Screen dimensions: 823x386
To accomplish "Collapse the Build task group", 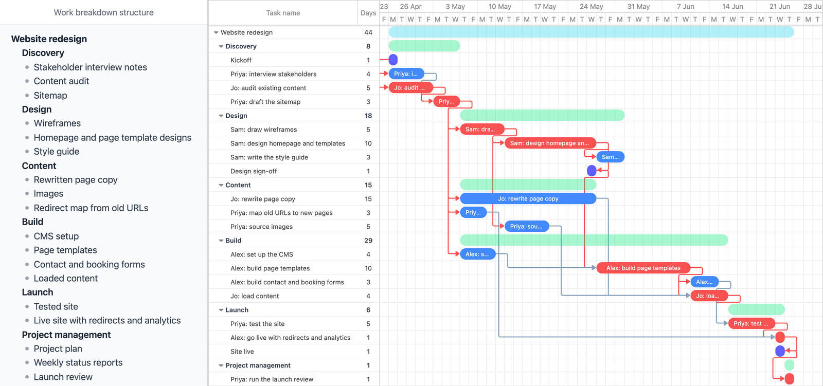I will pyautogui.click(x=221, y=241).
